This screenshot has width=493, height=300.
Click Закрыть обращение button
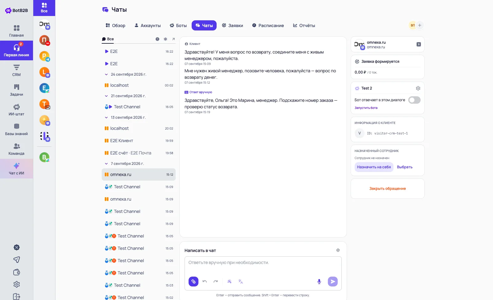[x=388, y=189]
